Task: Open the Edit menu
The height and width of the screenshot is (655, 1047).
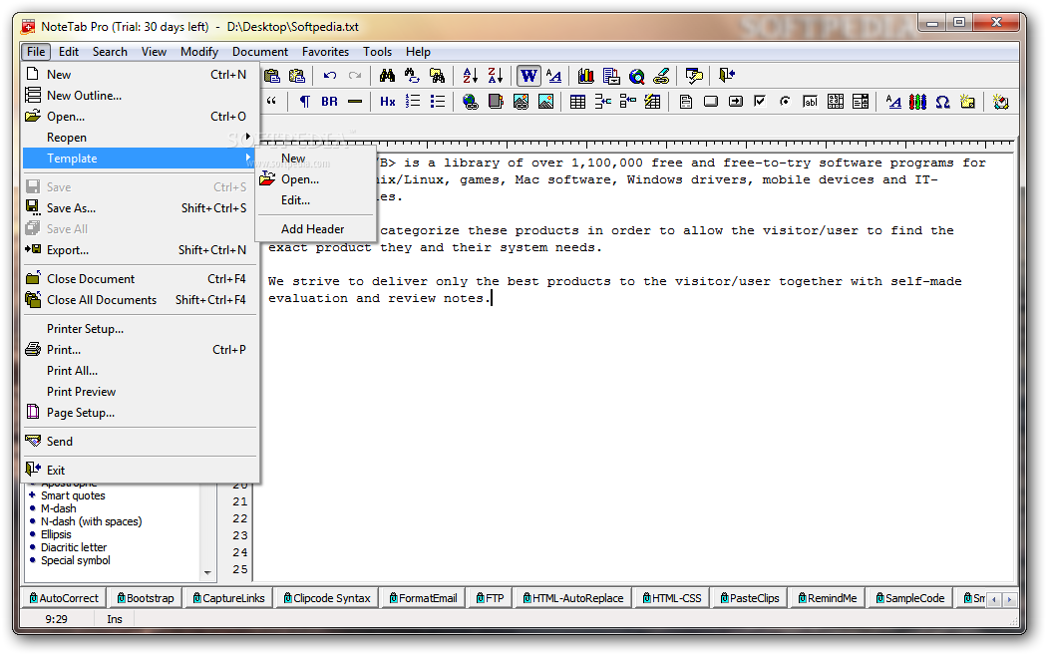Action: 68,52
